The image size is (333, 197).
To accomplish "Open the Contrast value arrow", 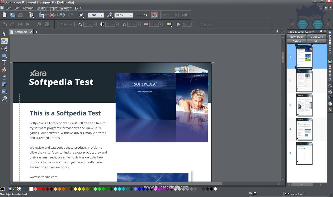I will [117, 24].
